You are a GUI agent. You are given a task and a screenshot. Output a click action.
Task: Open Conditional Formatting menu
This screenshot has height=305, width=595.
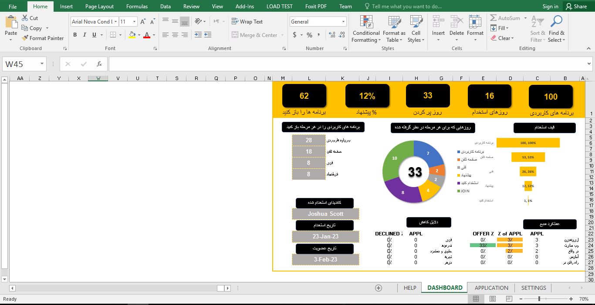coord(366,29)
